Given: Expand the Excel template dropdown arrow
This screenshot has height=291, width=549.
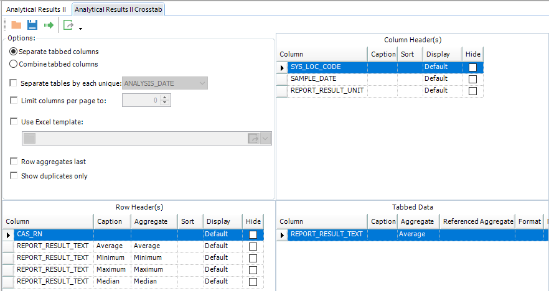Looking at the screenshot, I should [x=266, y=139].
